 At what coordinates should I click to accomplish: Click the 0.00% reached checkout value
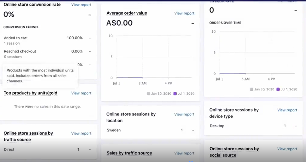(77, 52)
